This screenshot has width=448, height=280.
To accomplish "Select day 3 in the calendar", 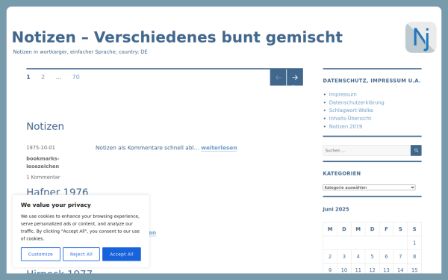I will (344, 257).
